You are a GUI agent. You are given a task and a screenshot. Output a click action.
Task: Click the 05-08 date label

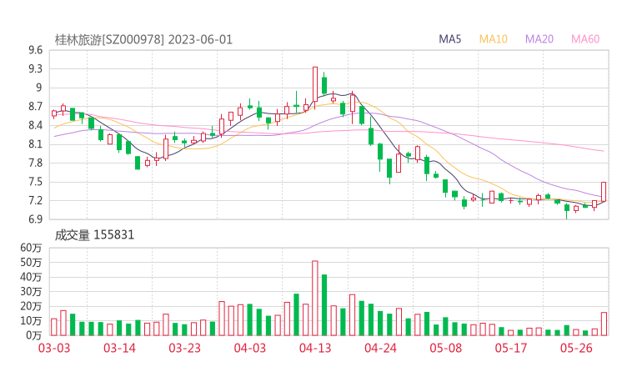(x=446, y=349)
